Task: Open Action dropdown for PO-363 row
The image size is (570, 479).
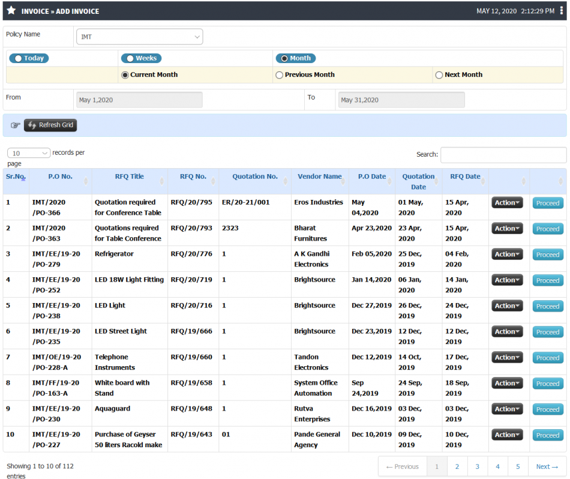Action: coord(507,229)
